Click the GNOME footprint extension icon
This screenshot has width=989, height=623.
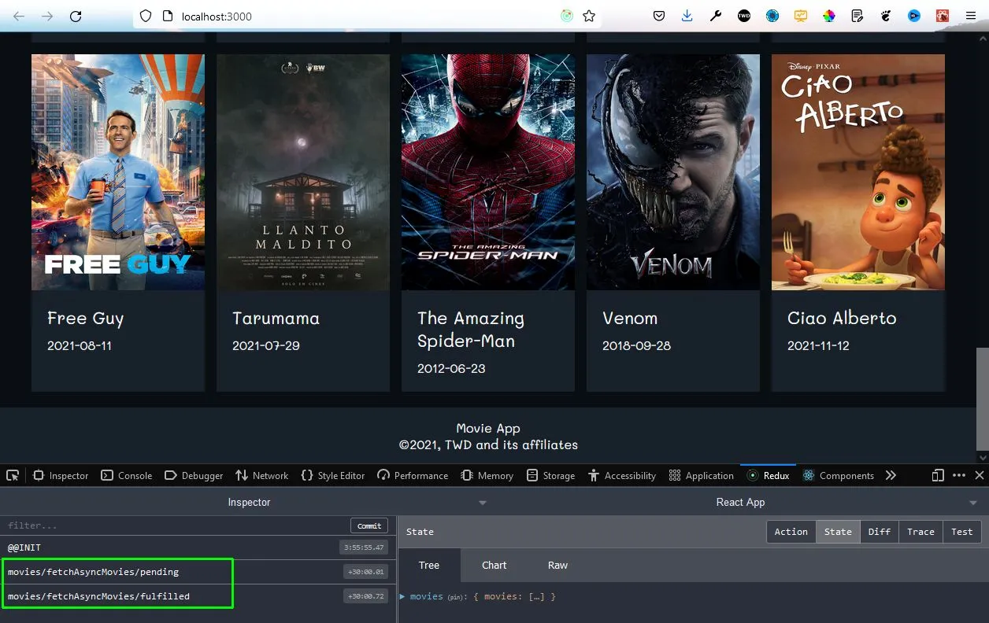[x=886, y=16]
